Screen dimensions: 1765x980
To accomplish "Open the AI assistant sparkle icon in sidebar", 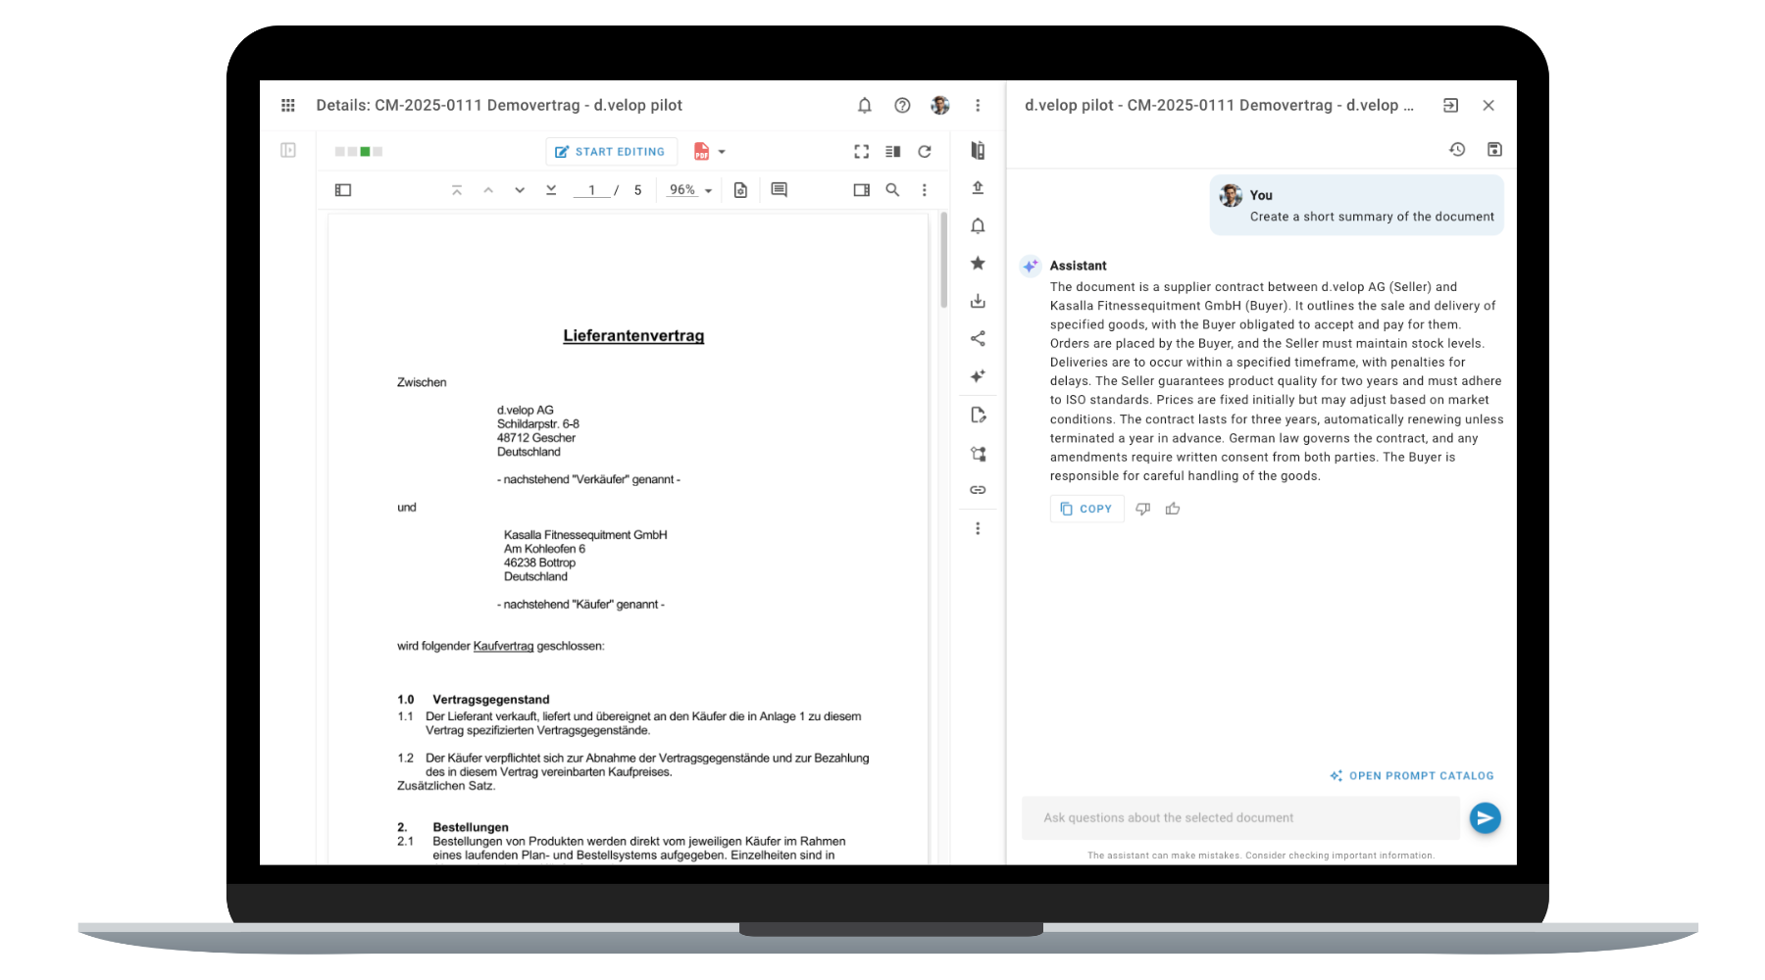I will pos(978,376).
